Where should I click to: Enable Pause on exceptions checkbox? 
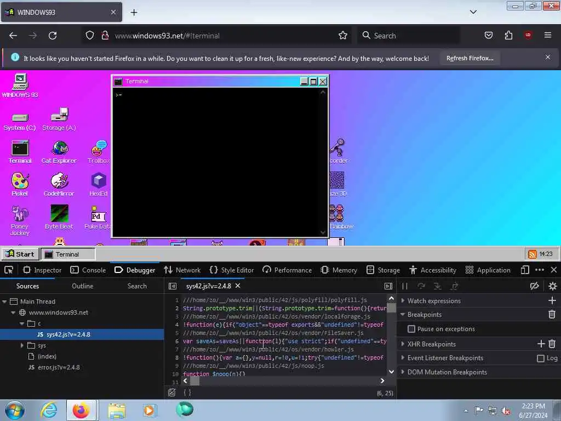pyautogui.click(x=411, y=329)
